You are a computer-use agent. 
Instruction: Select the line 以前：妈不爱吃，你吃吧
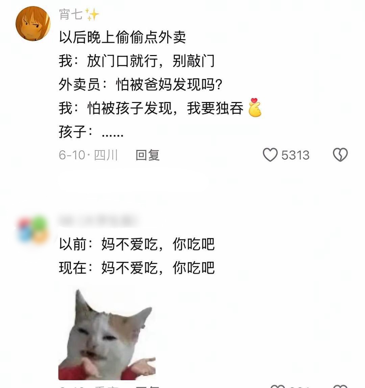(x=137, y=244)
